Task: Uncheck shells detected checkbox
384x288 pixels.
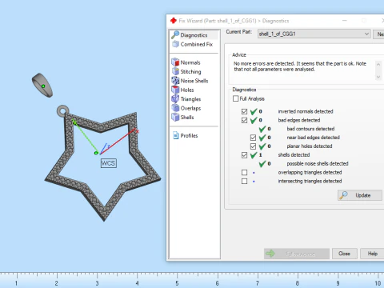Action: click(244, 155)
